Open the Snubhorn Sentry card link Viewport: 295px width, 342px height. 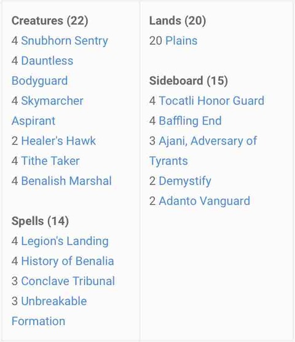coord(65,41)
